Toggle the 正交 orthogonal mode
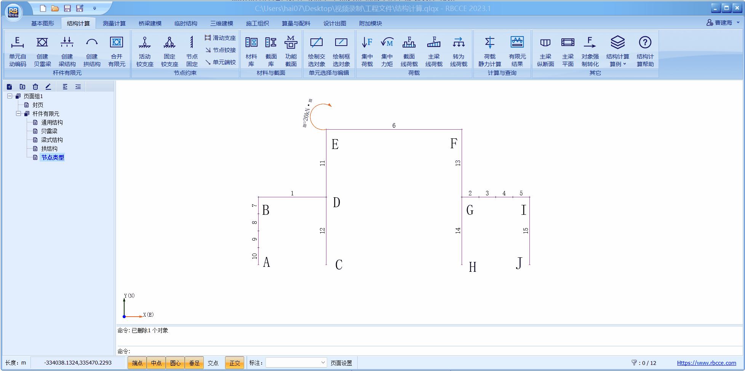The height and width of the screenshot is (371, 745). (235, 363)
